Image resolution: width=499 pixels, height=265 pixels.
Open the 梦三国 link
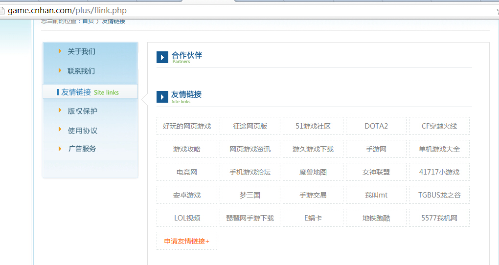point(250,195)
